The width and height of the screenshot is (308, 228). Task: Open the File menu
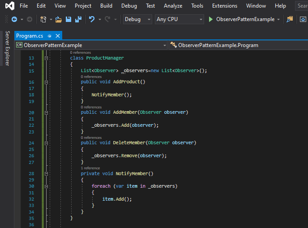pyautogui.click(x=24, y=6)
